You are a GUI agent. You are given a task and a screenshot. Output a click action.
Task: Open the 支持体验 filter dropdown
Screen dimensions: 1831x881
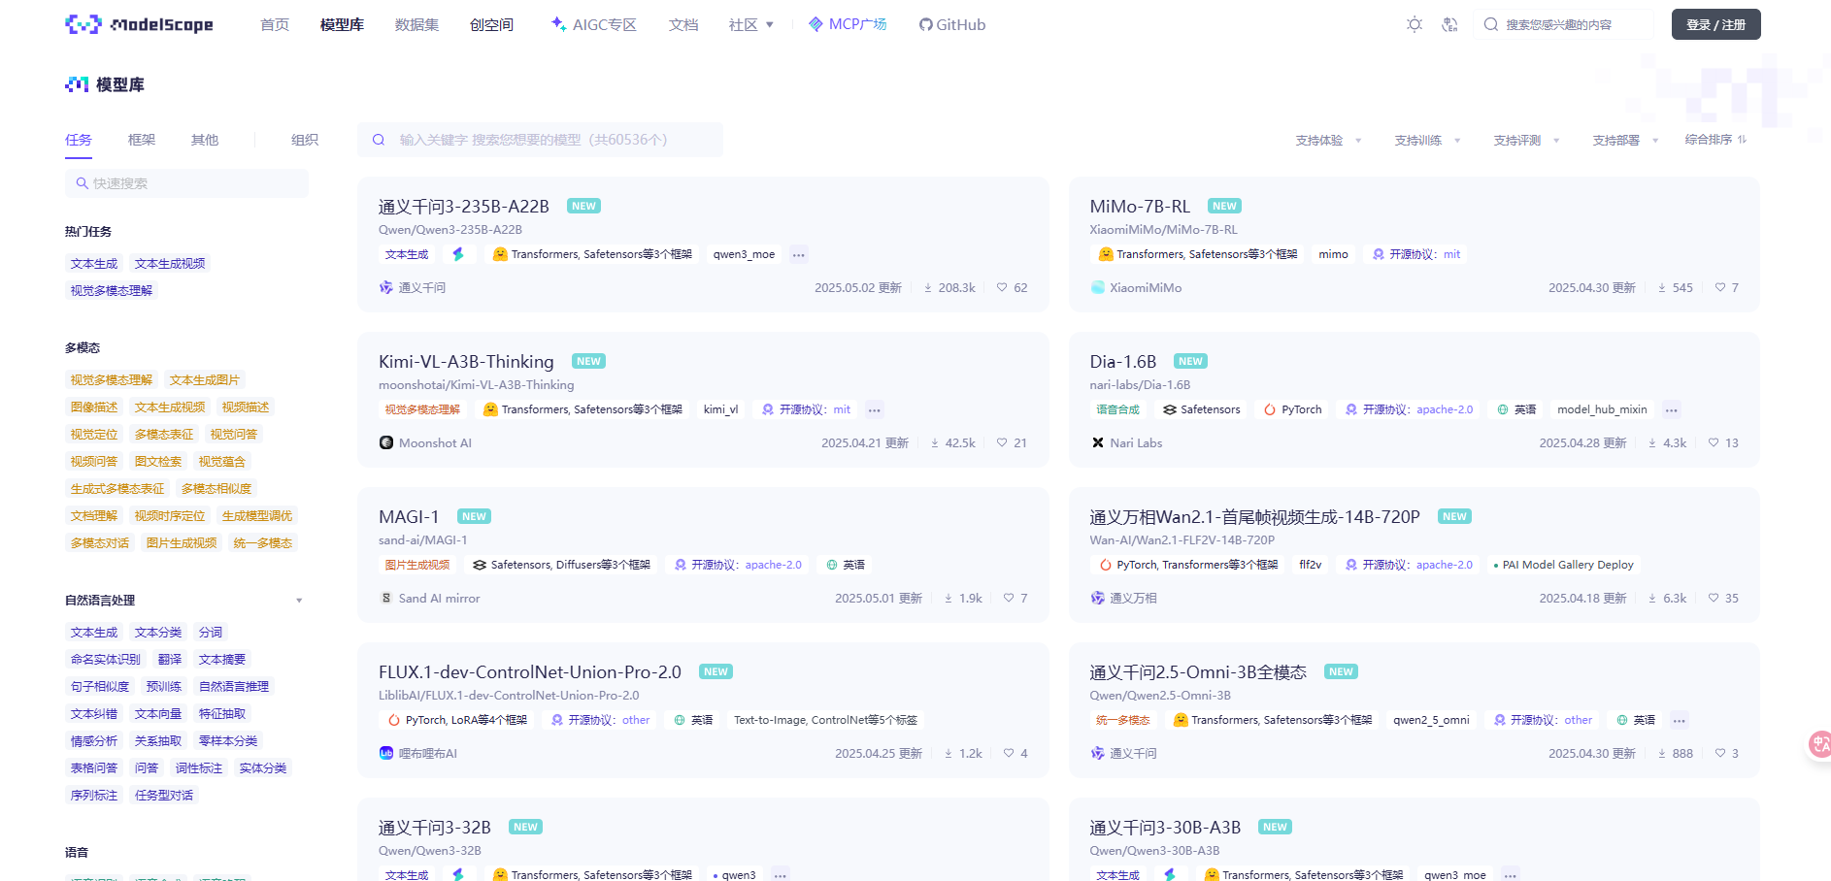tap(1328, 141)
